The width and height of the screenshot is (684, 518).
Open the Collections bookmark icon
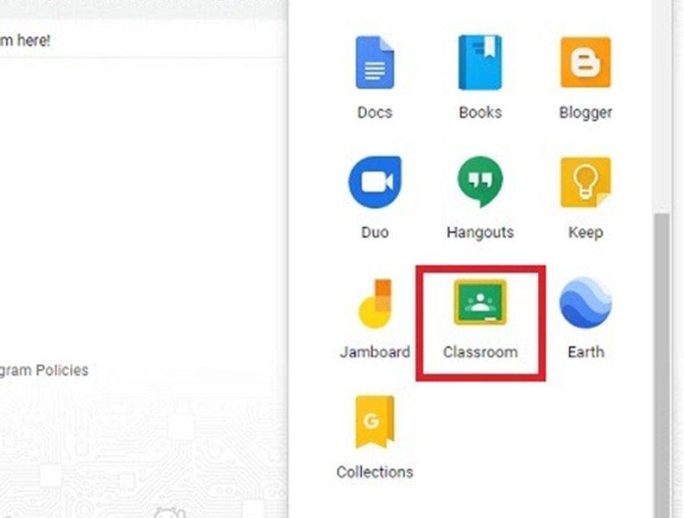[375, 422]
